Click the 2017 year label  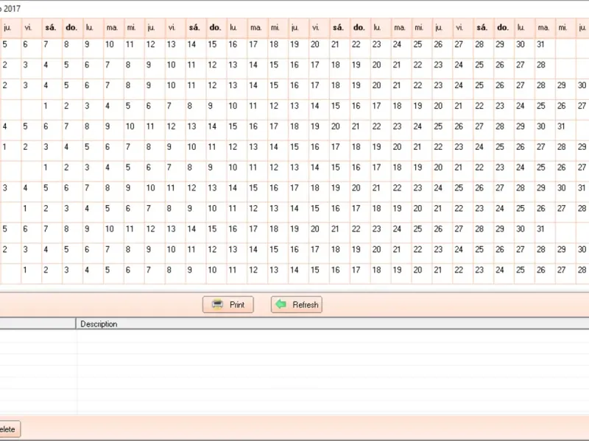pos(12,9)
